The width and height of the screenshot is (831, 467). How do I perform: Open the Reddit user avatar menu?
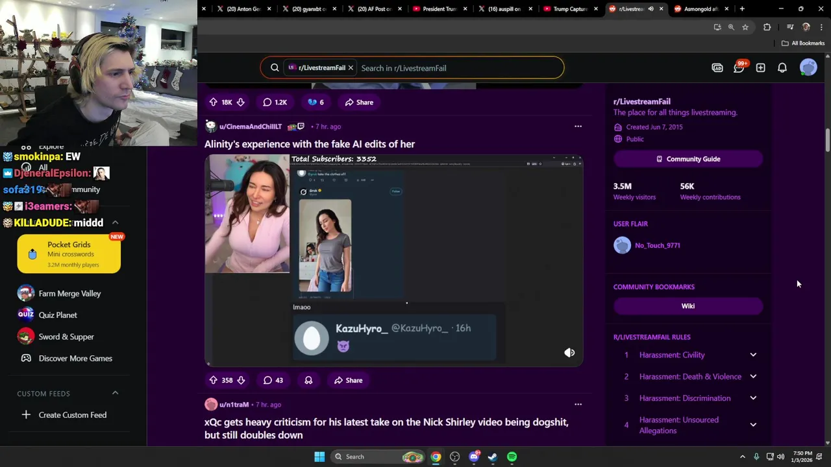coord(808,67)
